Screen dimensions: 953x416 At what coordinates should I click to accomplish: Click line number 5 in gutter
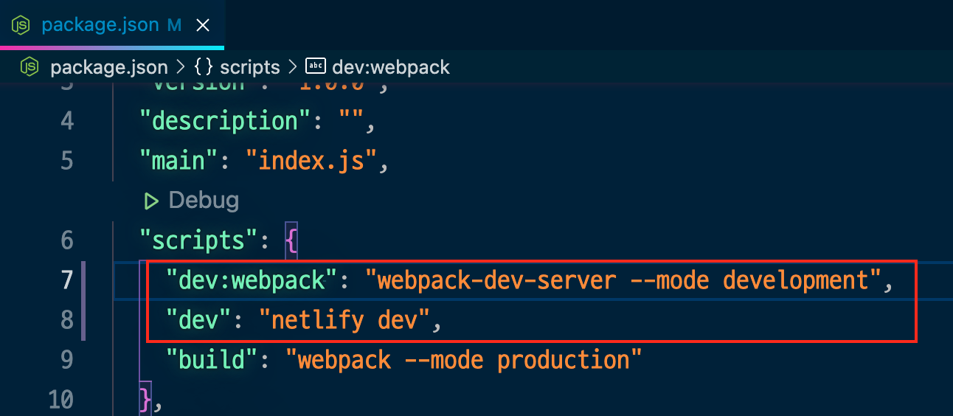click(x=67, y=161)
